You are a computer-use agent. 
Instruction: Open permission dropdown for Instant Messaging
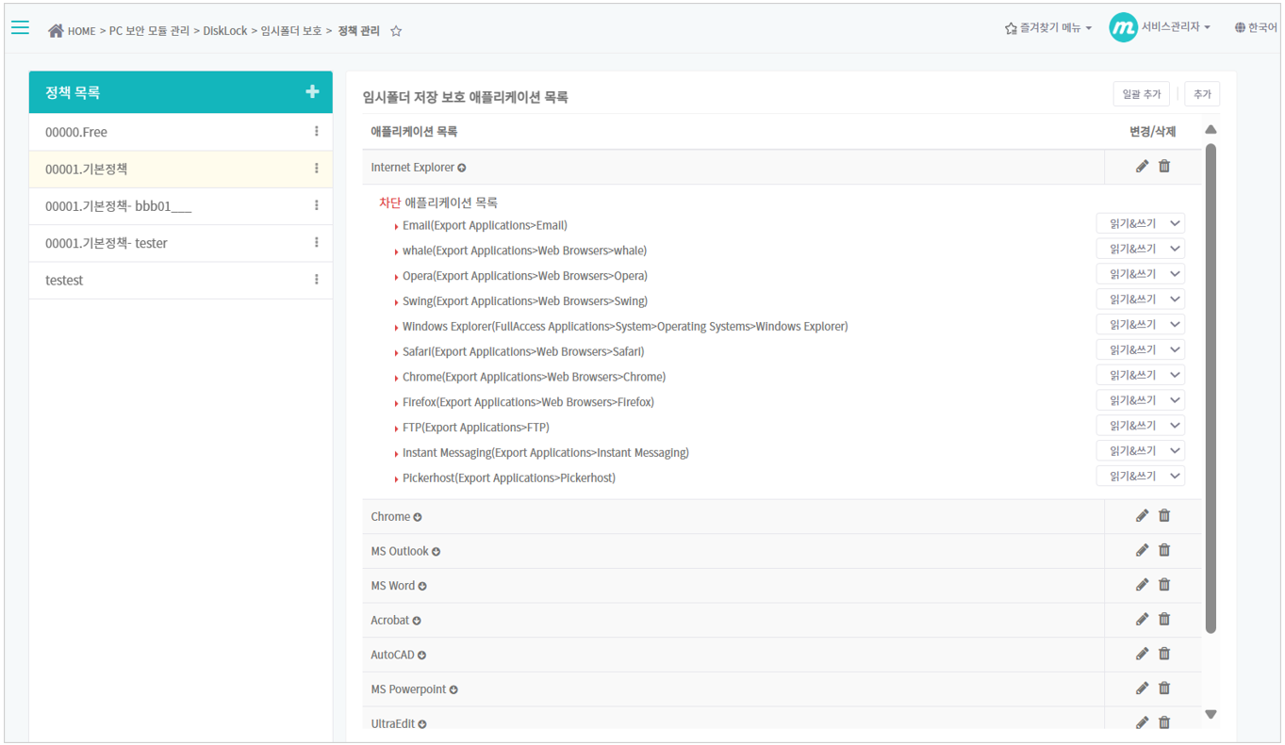click(1140, 451)
